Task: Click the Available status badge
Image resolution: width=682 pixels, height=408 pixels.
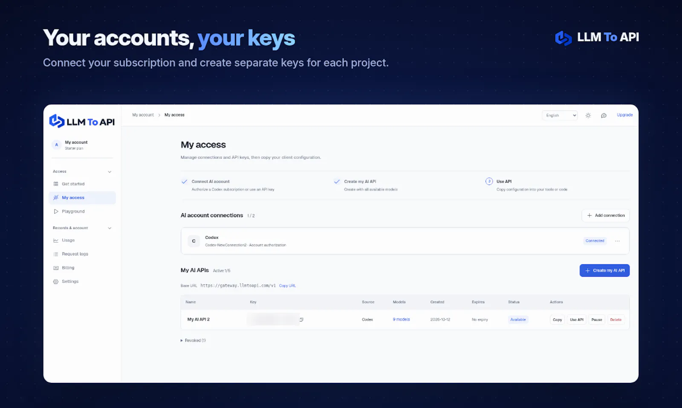Action: (x=518, y=319)
